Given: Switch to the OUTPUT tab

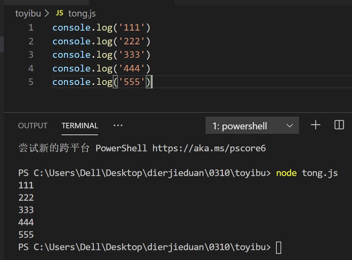Looking at the screenshot, I should click(33, 126).
